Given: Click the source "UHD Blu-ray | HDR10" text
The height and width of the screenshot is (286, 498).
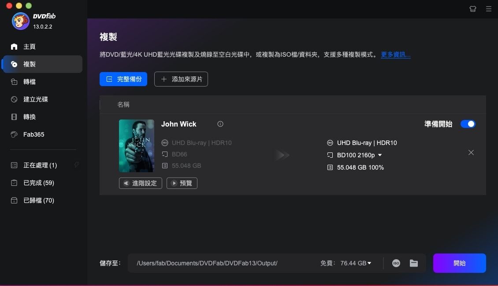Looking at the screenshot, I should (x=202, y=143).
